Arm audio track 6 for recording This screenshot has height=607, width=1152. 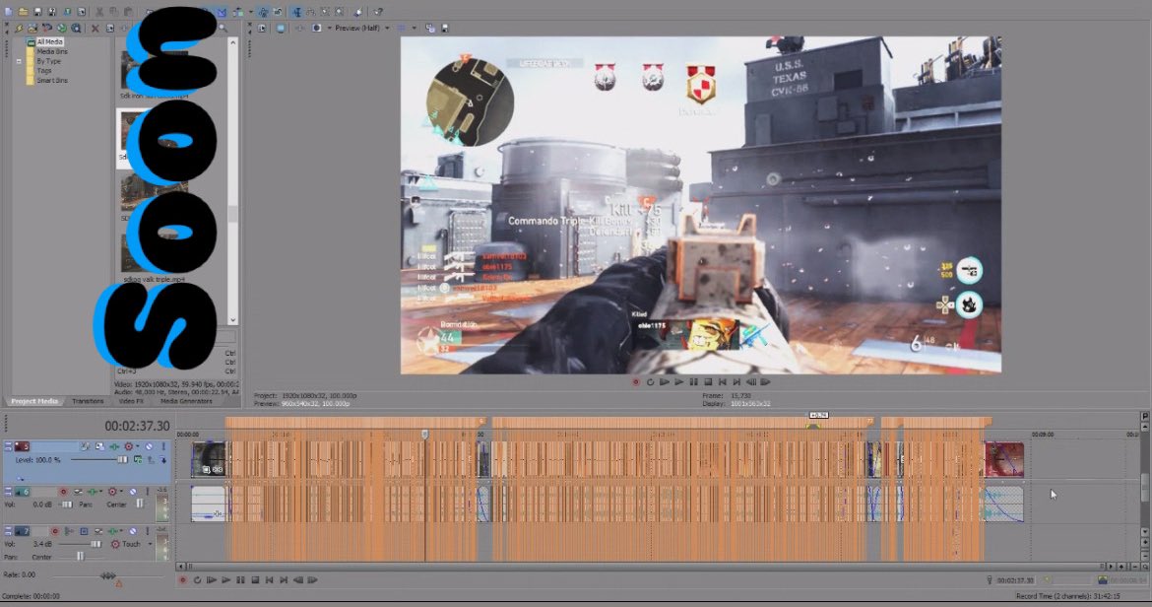coord(63,492)
